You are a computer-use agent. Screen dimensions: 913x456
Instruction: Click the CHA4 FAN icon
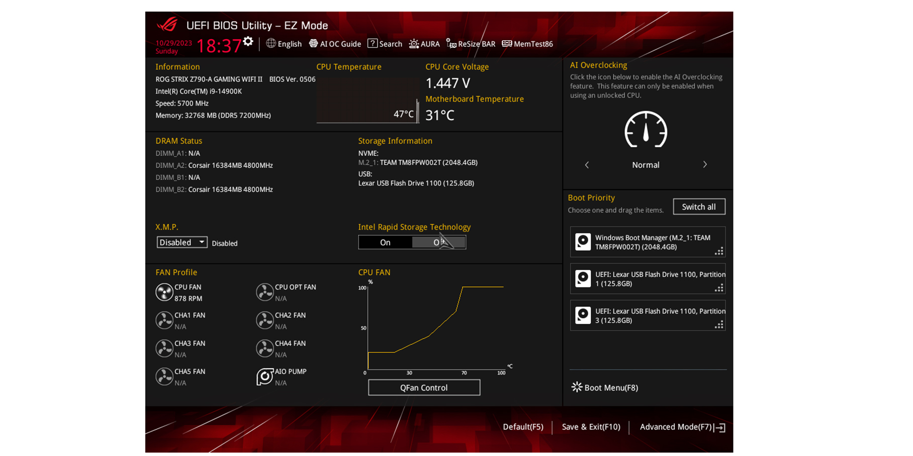coord(265,348)
